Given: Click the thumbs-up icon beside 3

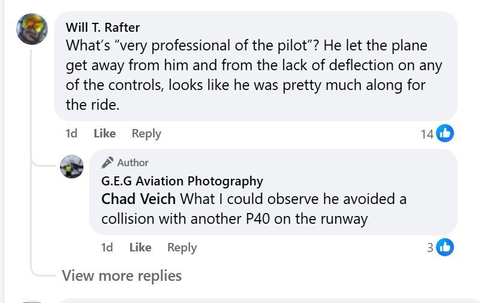Looking at the screenshot, I should 445,247.
